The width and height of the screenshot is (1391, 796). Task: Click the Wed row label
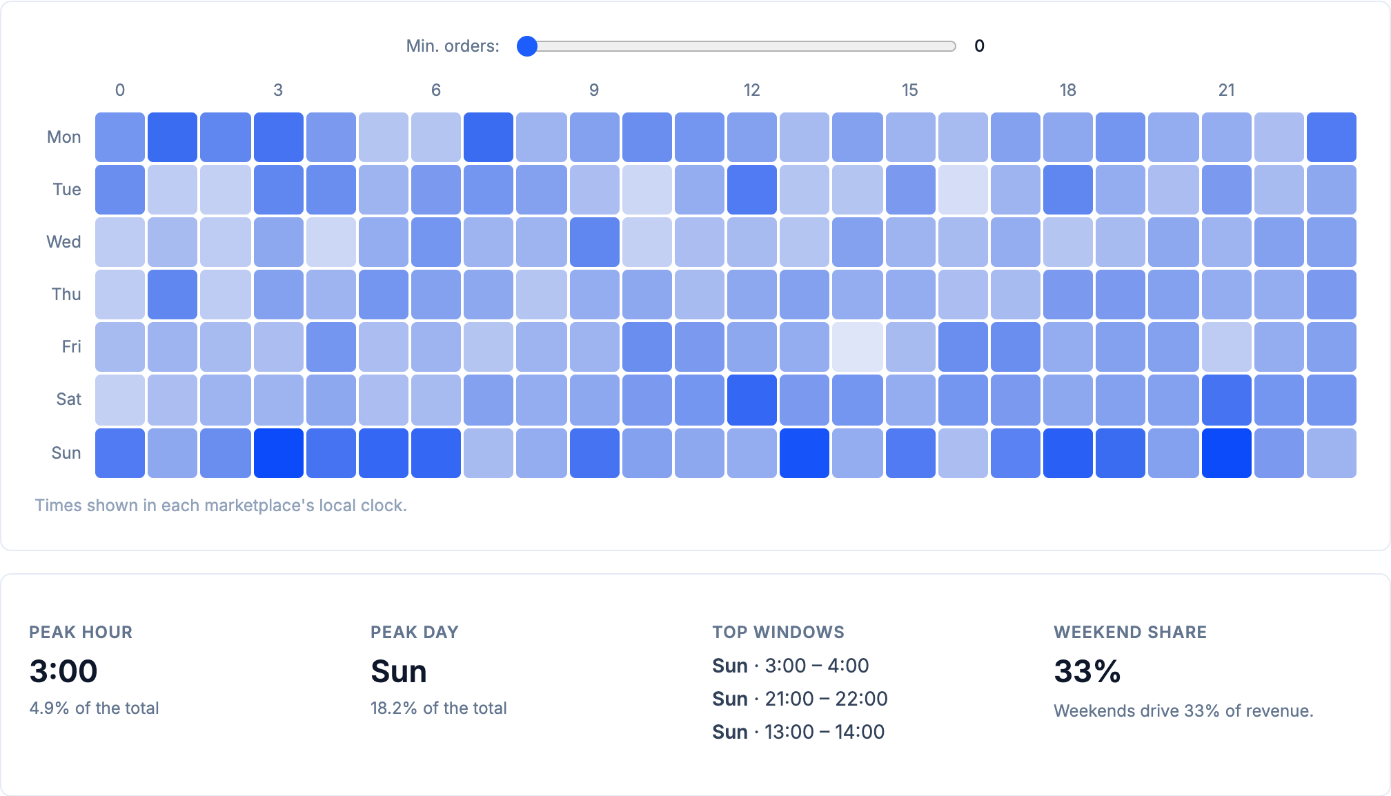point(63,242)
